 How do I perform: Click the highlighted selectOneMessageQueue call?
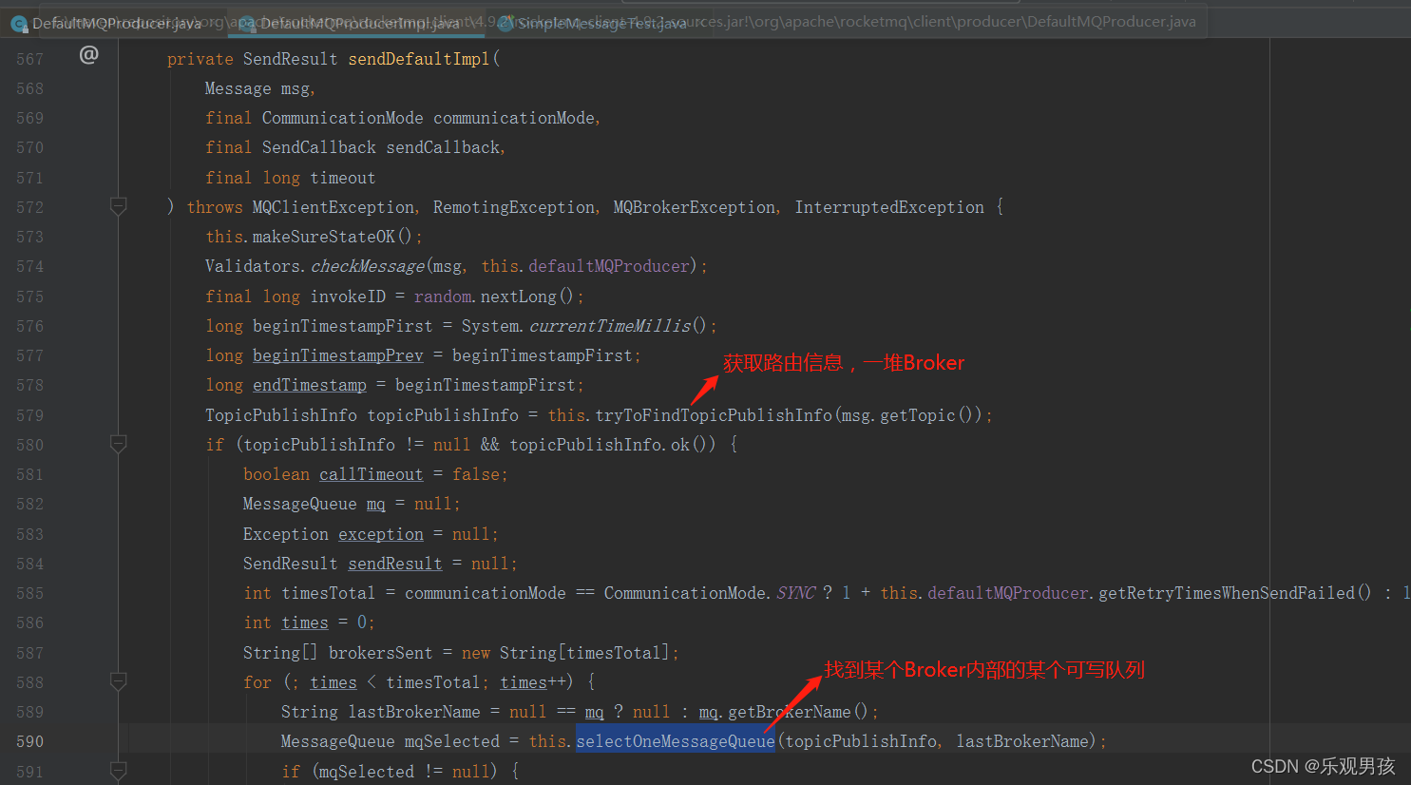(x=676, y=741)
